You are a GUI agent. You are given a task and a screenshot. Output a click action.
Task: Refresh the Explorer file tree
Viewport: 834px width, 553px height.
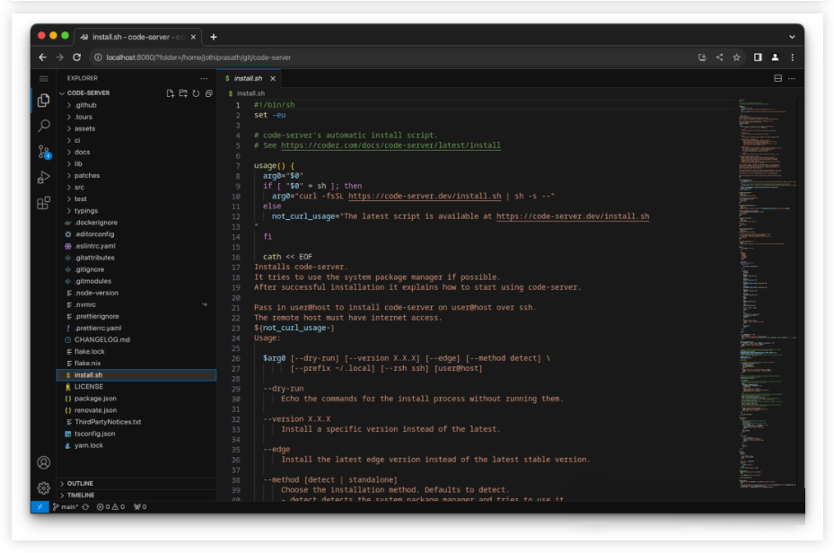point(196,93)
